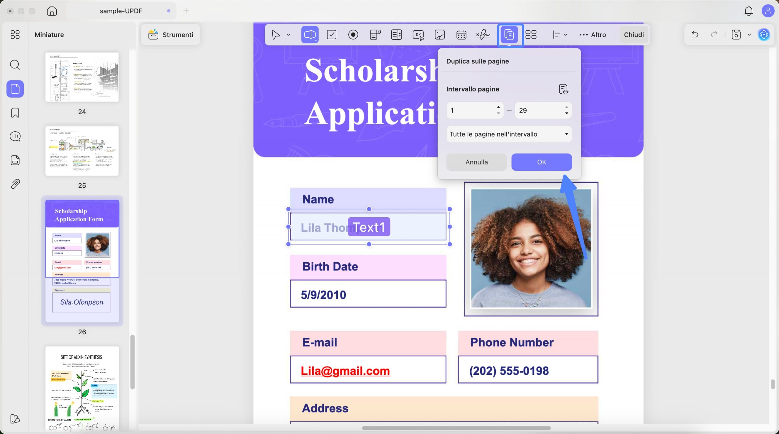Click the undo arrow icon
The width and height of the screenshot is (779, 434).
pyautogui.click(x=695, y=34)
